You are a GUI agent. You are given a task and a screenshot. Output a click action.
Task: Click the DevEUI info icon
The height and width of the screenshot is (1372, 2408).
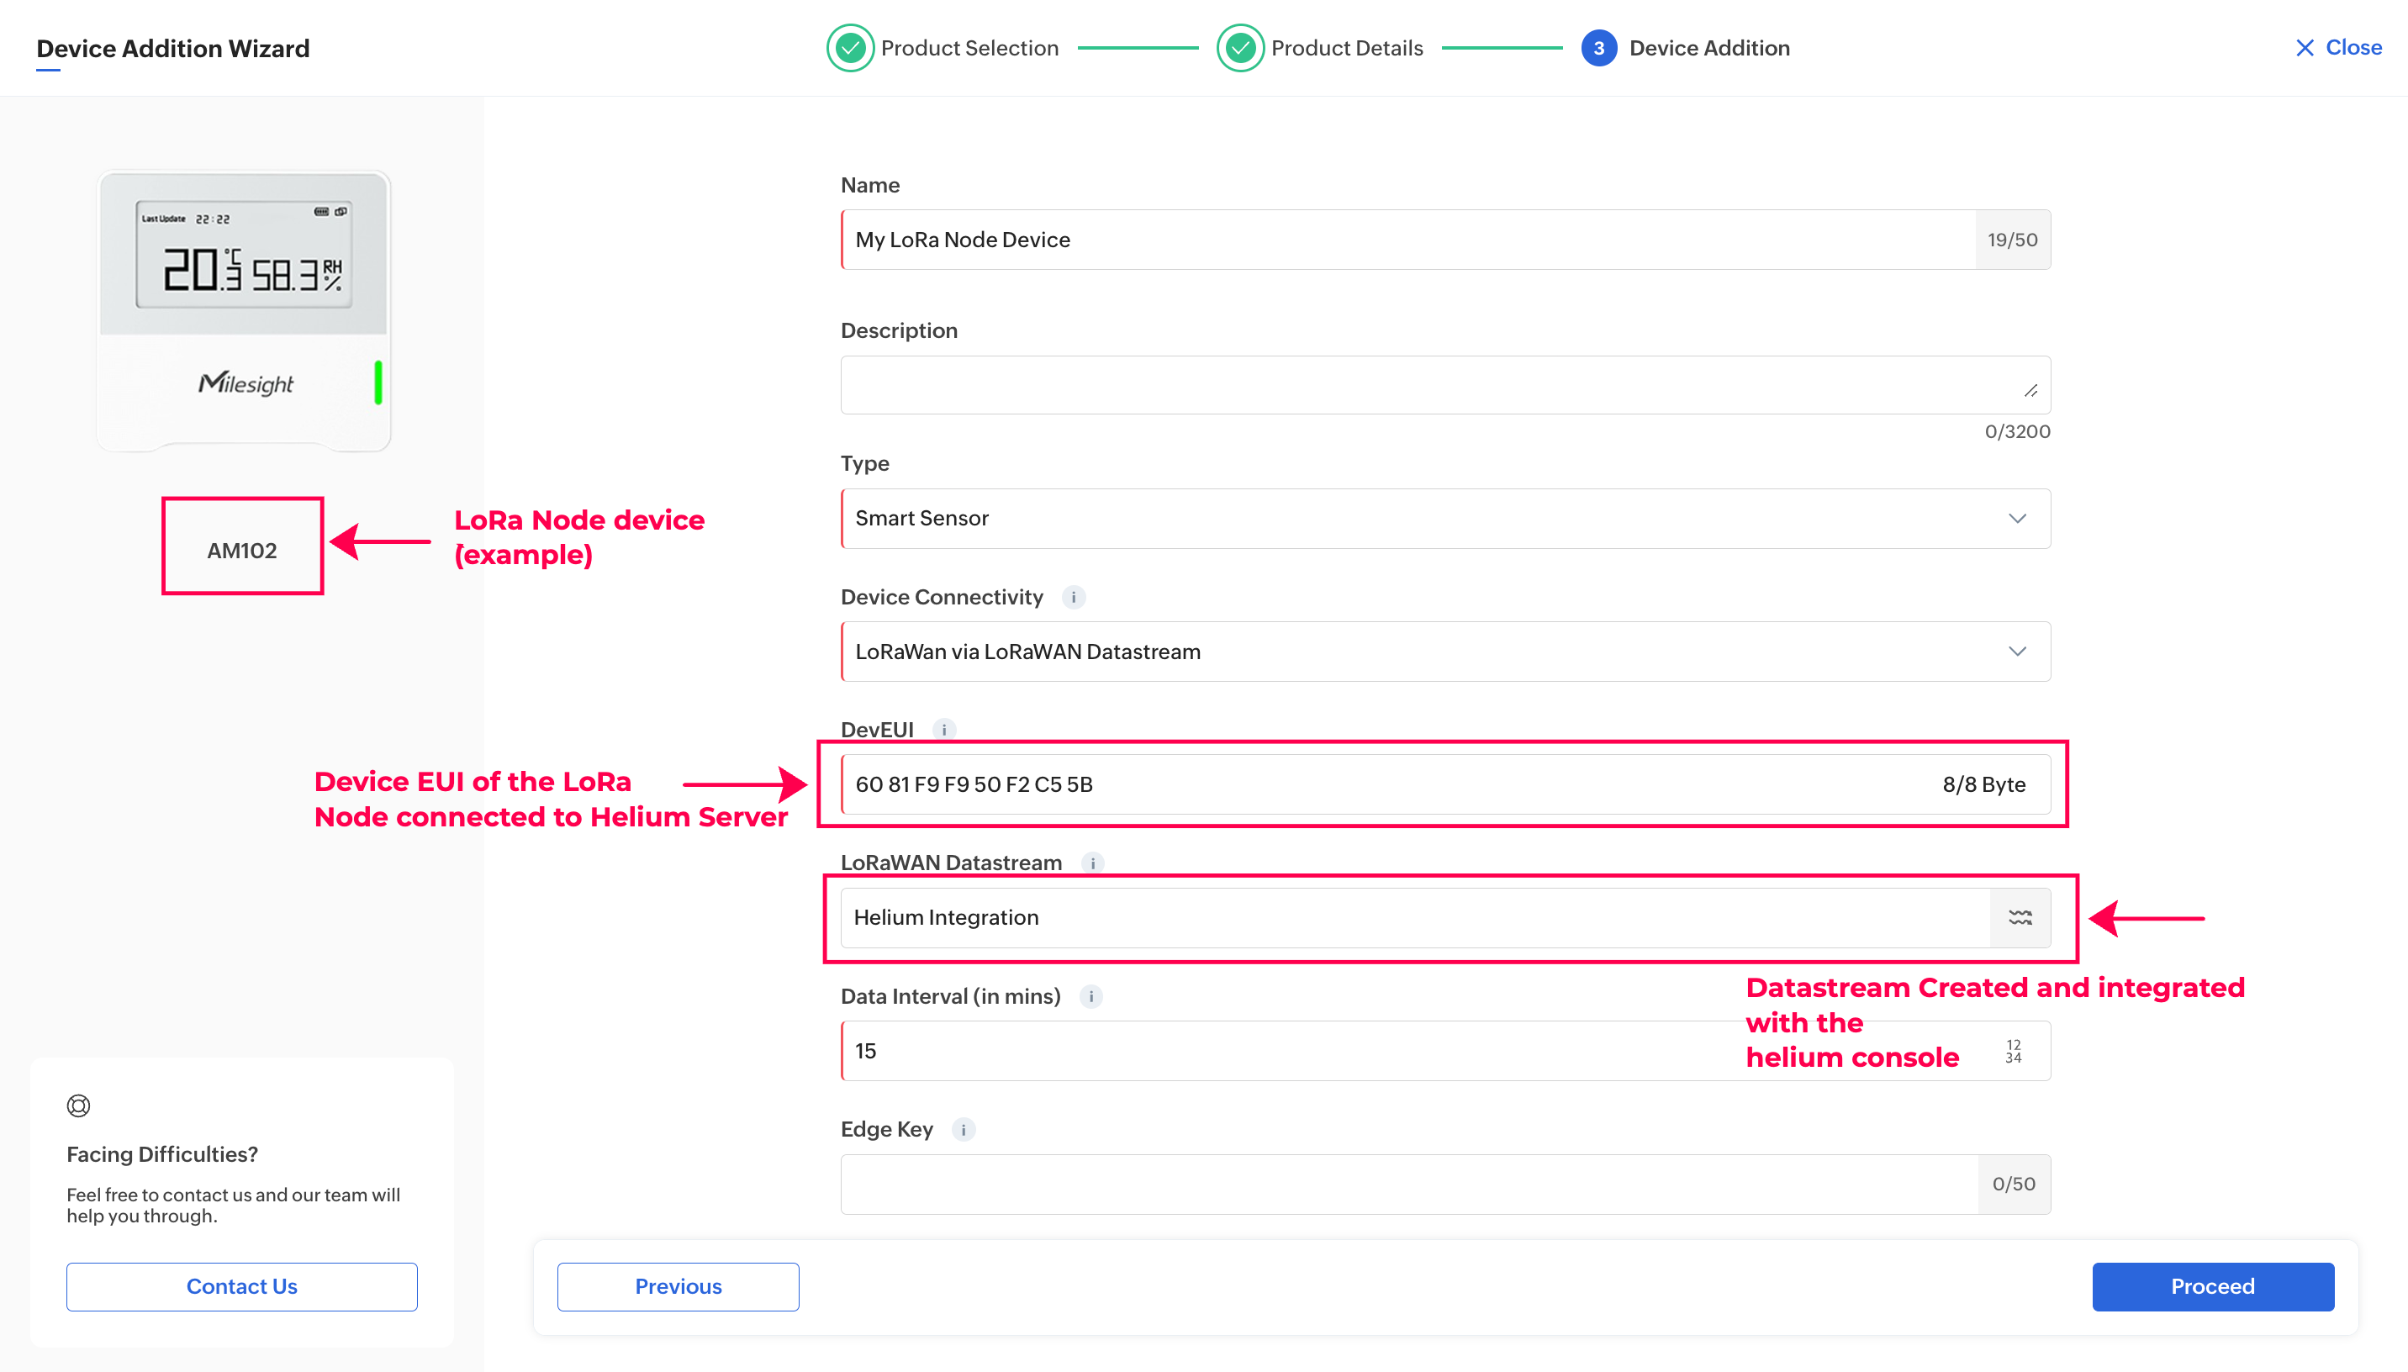pyautogui.click(x=944, y=730)
